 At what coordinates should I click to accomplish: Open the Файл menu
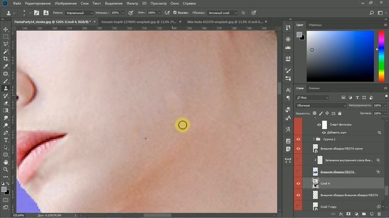[17, 4]
